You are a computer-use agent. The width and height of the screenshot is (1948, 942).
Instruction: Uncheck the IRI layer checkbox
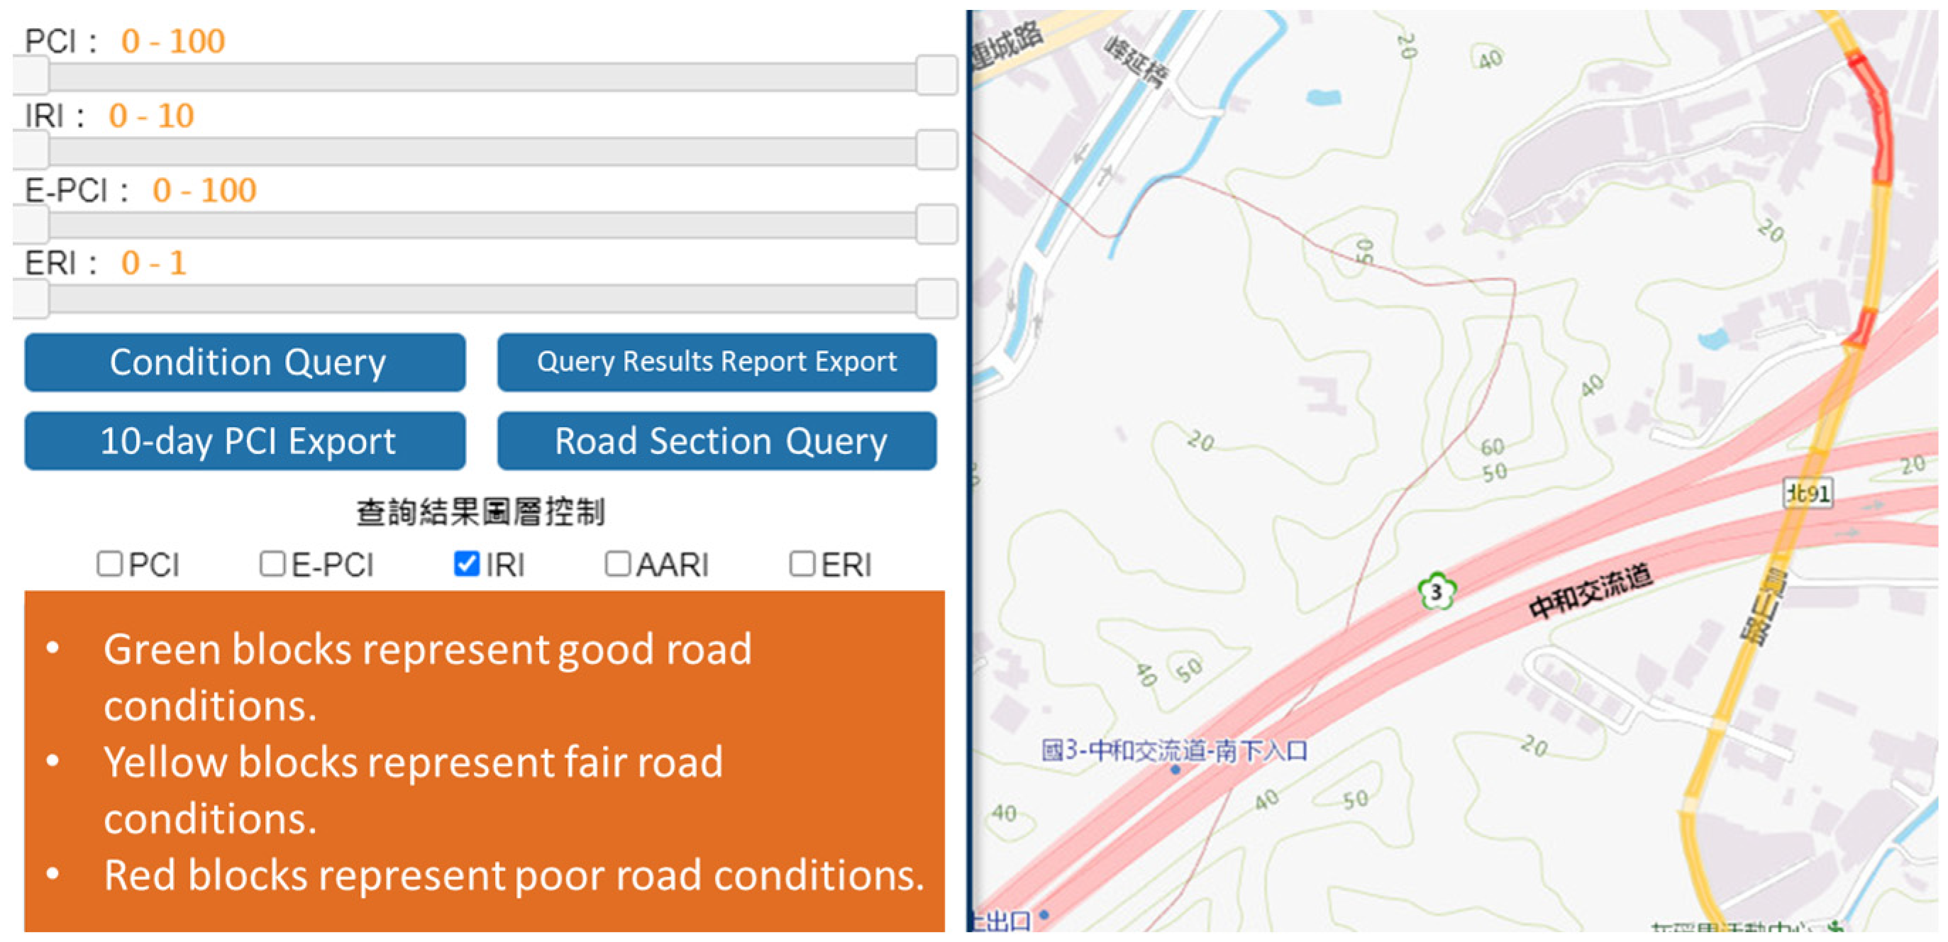[x=467, y=563]
